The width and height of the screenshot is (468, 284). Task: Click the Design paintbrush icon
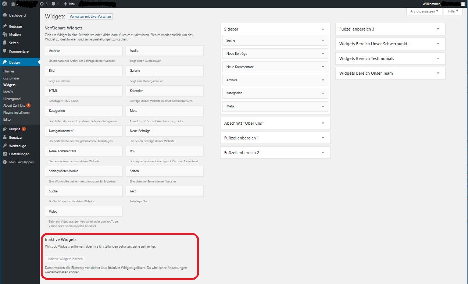coord(5,63)
